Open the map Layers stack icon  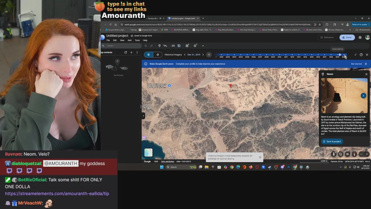click(x=195, y=46)
